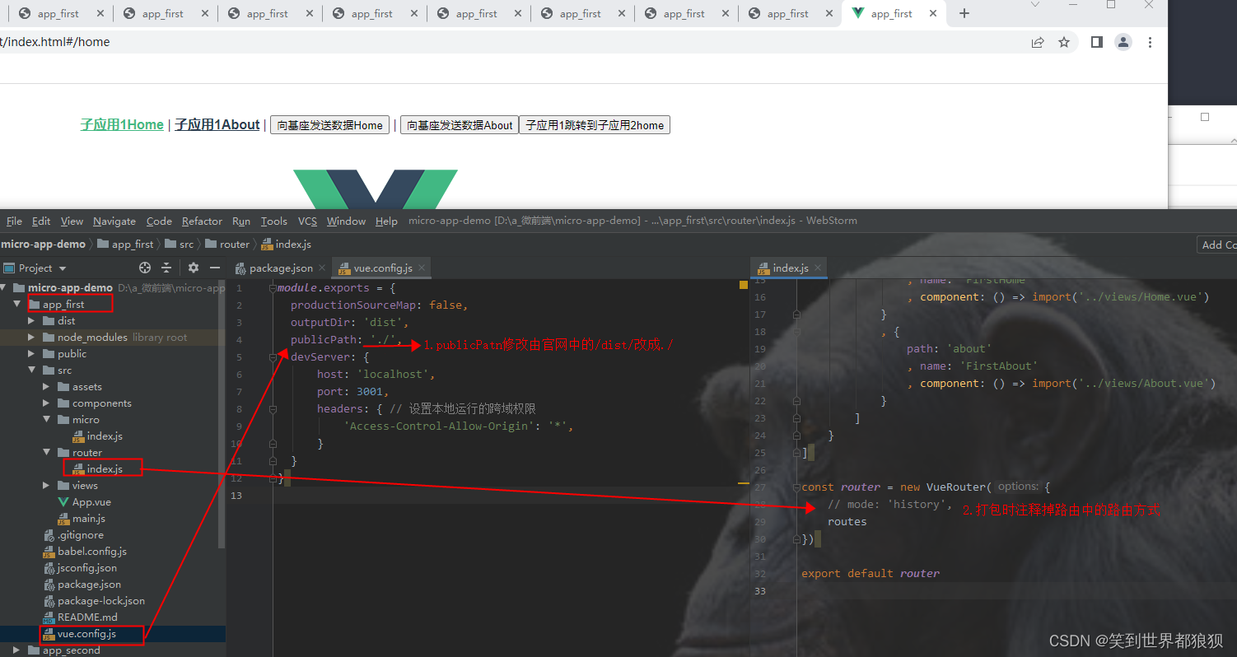Open the Help menu
The width and height of the screenshot is (1237, 657).
(386, 221)
